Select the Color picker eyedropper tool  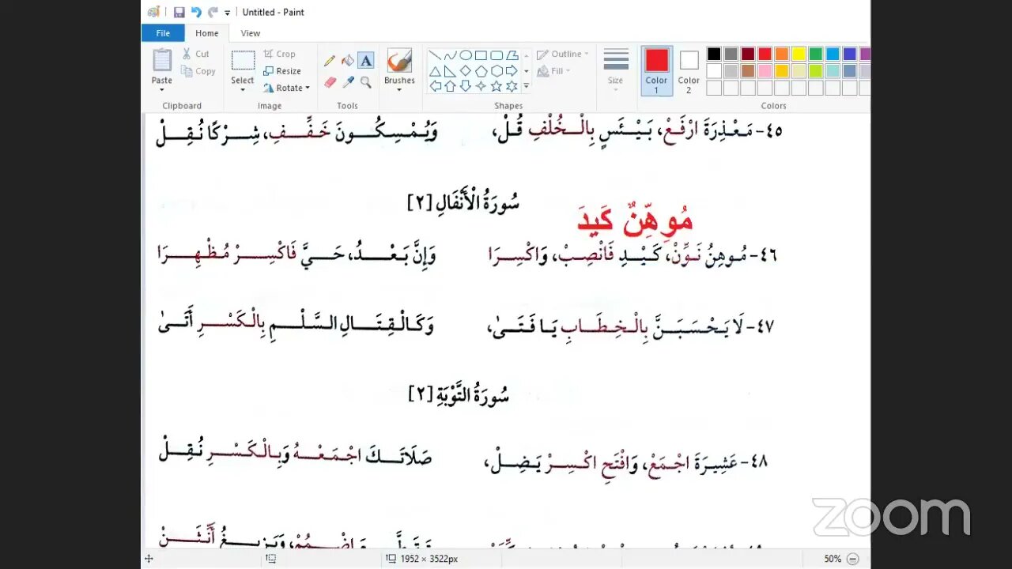point(348,81)
